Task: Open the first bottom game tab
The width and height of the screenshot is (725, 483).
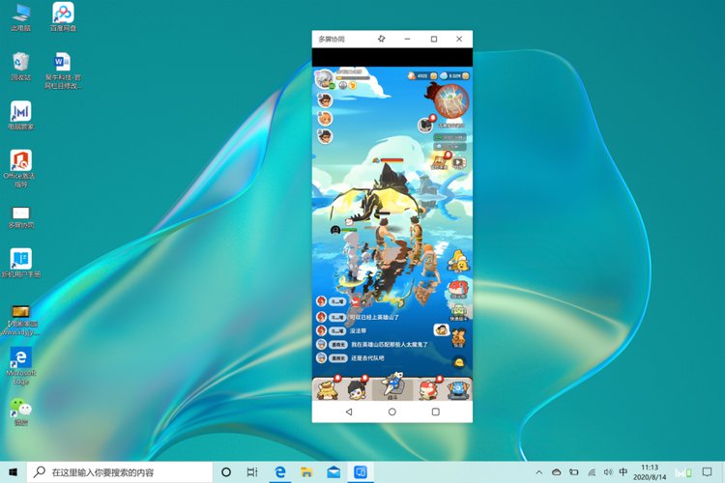Action: (328, 388)
